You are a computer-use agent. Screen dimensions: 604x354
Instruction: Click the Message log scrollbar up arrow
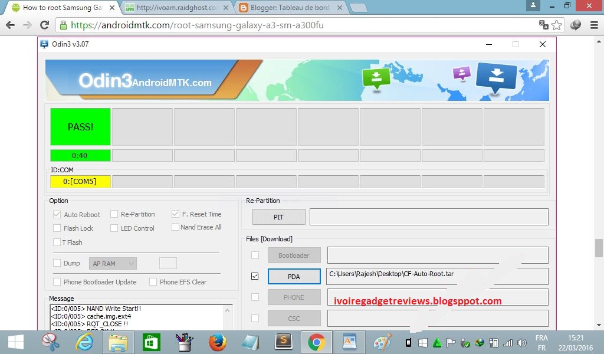(227, 310)
